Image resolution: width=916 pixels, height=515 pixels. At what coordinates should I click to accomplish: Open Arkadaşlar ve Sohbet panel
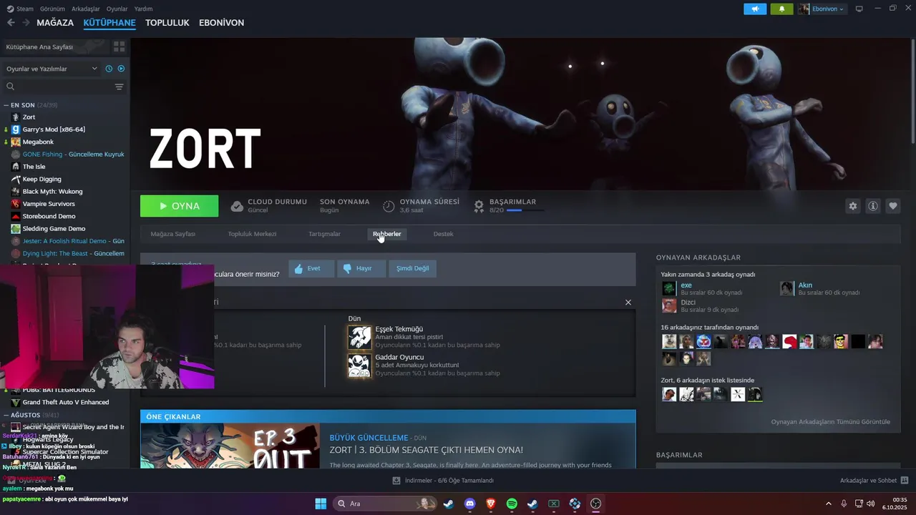(874, 481)
